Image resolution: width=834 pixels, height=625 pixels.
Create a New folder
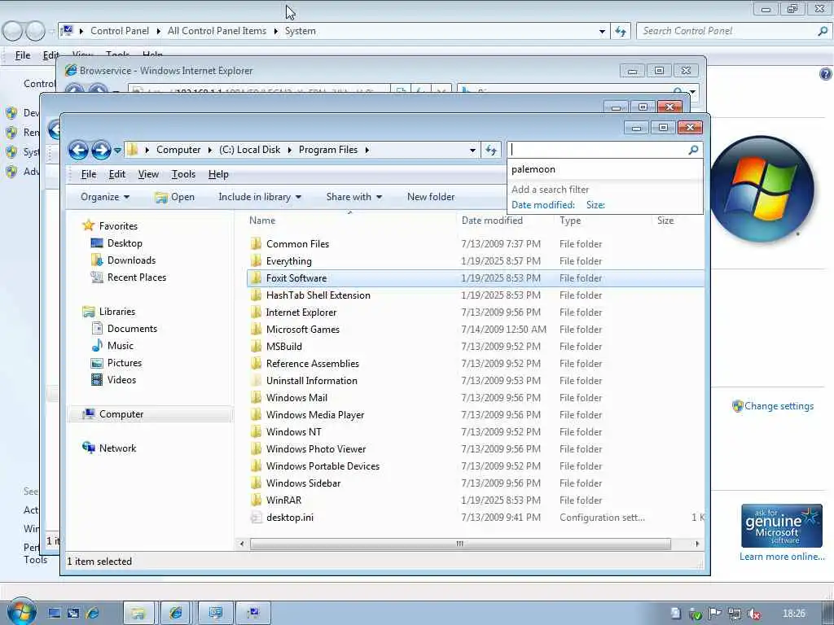pyautogui.click(x=431, y=197)
